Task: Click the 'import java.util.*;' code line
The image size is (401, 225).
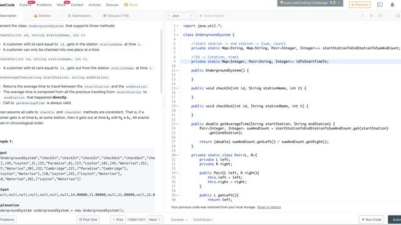Action: 202,26
